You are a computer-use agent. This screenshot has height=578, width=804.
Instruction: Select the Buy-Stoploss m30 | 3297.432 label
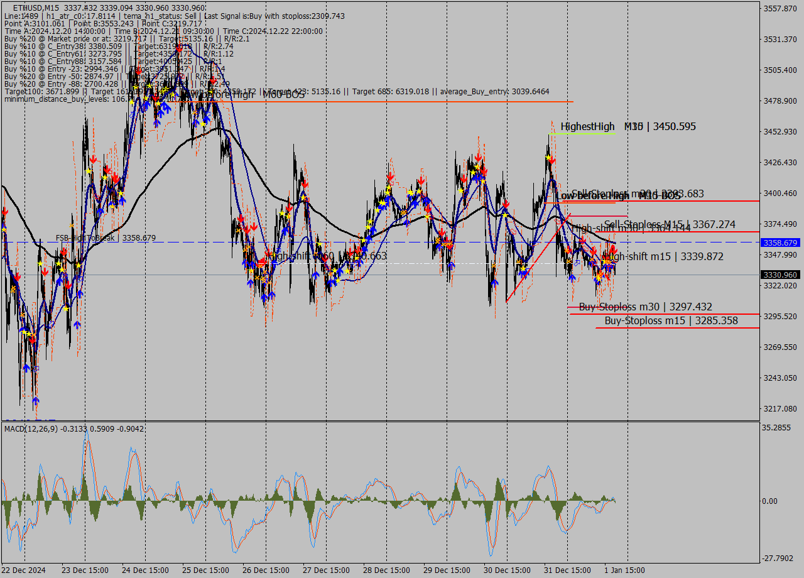pyautogui.click(x=645, y=307)
